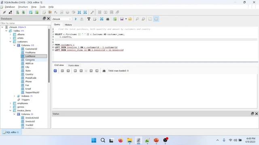259x145 pixels.
Task: Expand the employees table
Action: (x=10, y=103)
